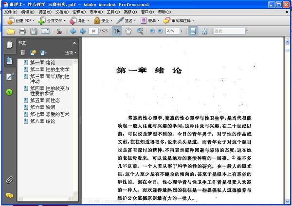
Task: Open the 导出 export dropdown
Action: tap(80, 21)
